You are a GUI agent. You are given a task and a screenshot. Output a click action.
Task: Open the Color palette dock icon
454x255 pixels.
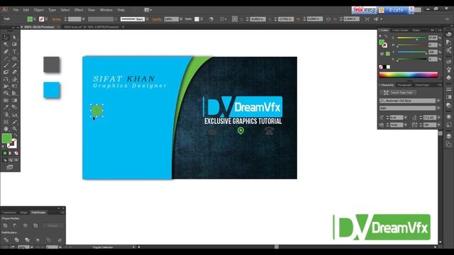pyautogui.click(x=448, y=34)
